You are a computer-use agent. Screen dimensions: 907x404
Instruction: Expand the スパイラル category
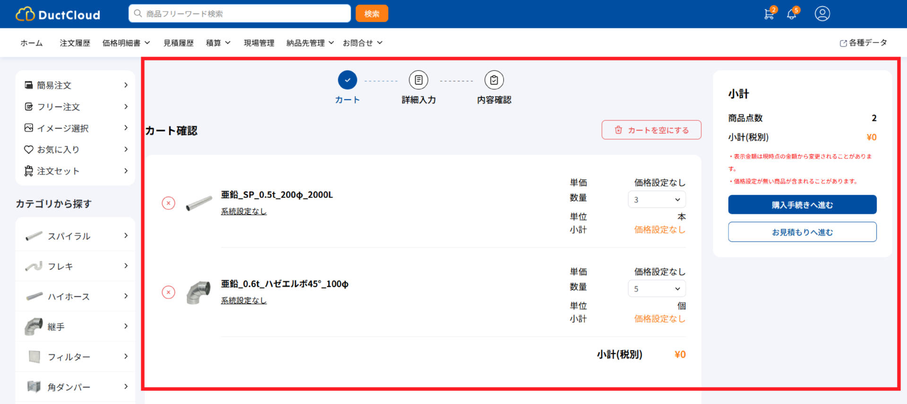76,236
